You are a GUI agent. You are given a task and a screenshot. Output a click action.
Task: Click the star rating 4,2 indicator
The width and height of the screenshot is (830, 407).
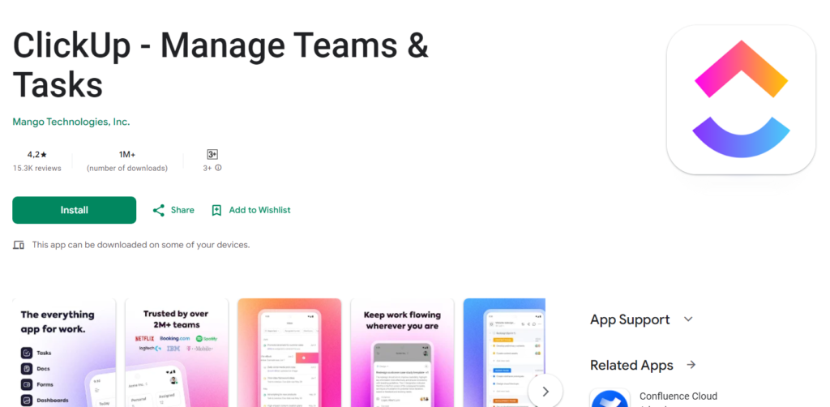[x=36, y=154]
